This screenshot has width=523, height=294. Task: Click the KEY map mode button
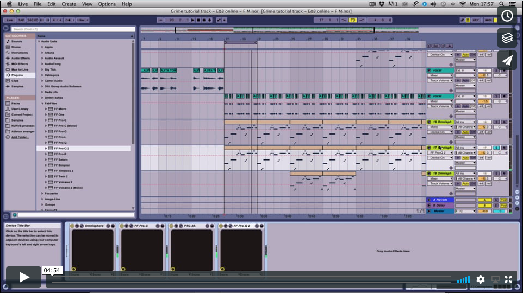476,20
